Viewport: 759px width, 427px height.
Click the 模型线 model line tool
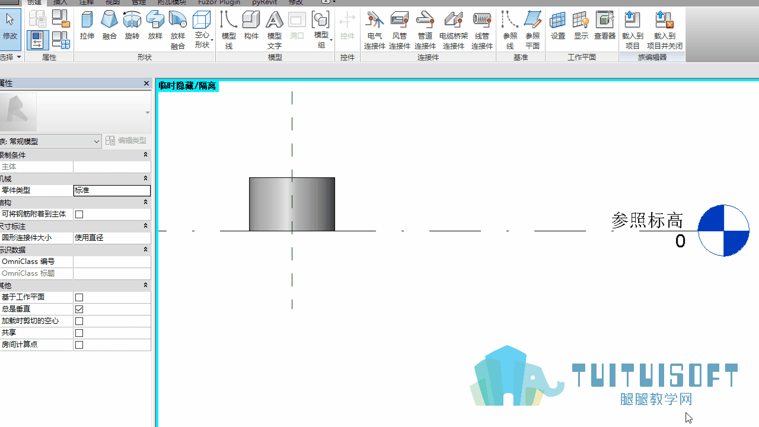pyautogui.click(x=229, y=30)
